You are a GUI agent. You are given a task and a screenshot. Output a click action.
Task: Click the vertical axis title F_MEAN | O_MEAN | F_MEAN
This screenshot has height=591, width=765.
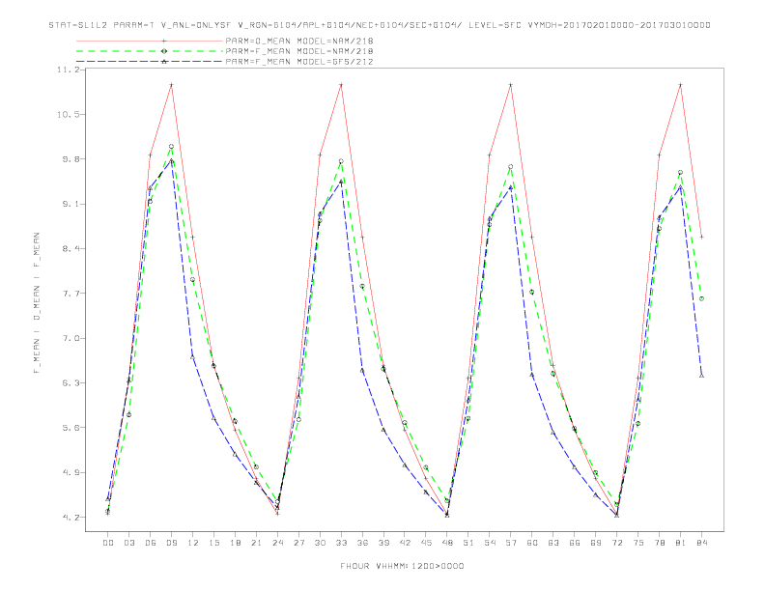click(x=37, y=303)
